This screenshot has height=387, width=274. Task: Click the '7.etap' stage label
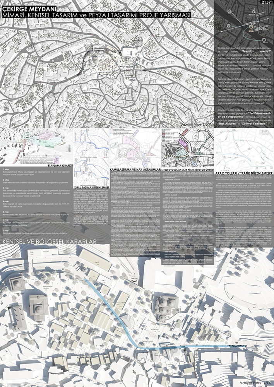click(6, 230)
